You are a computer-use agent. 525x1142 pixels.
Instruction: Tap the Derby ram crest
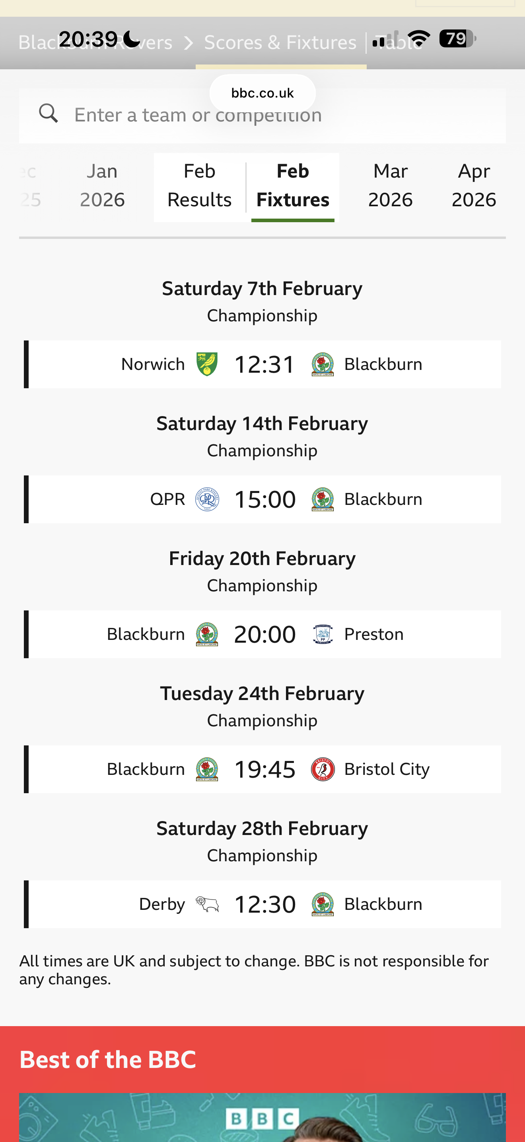[x=207, y=904]
